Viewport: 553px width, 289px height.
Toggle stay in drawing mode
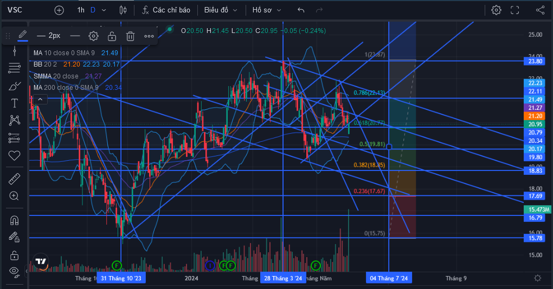(x=15, y=237)
